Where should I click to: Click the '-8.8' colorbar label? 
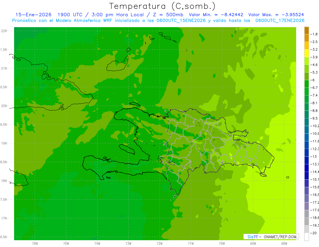pos(314,111)
